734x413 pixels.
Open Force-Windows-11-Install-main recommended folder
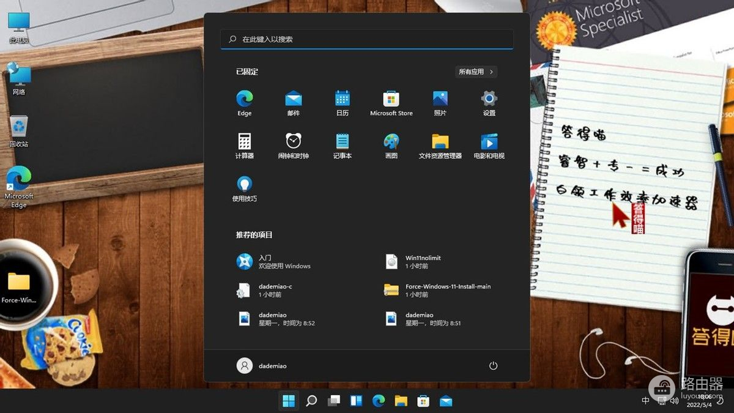[447, 290]
